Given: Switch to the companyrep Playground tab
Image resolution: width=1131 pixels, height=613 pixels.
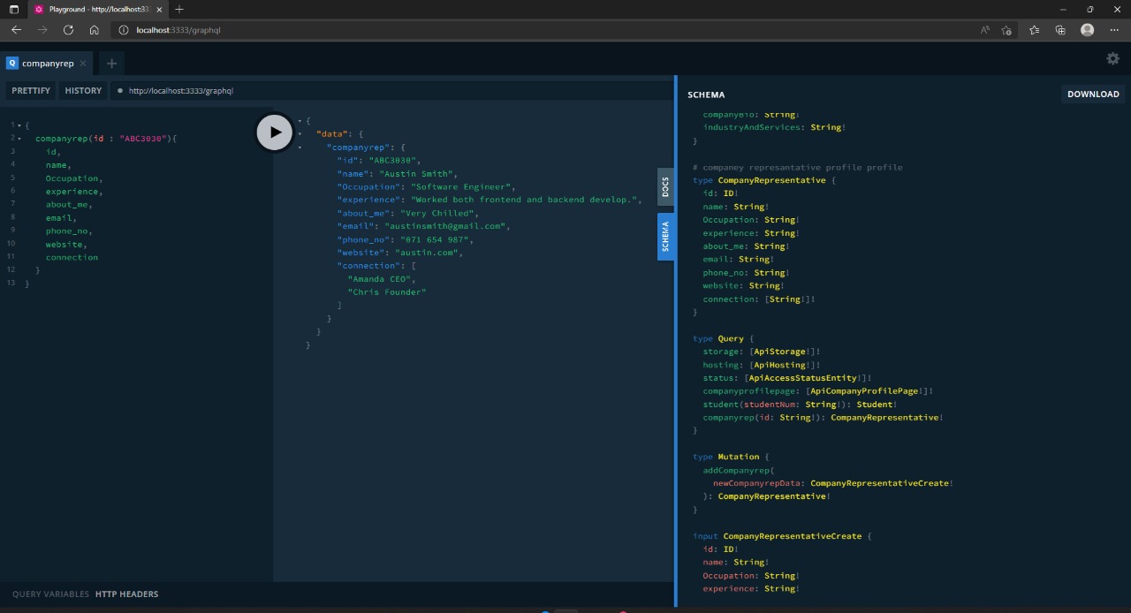Looking at the screenshot, I should pos(48,64).
